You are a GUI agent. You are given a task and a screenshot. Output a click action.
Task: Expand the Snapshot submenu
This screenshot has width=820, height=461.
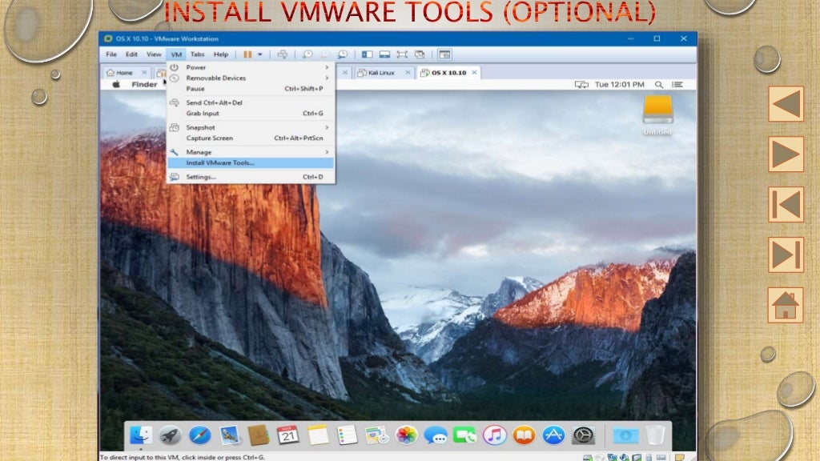251,127
